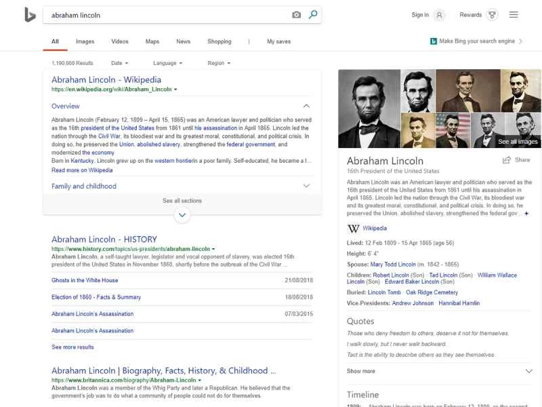Expand the Family and childhood section
This screenshot has width=542, height=407.
(306, 186)
